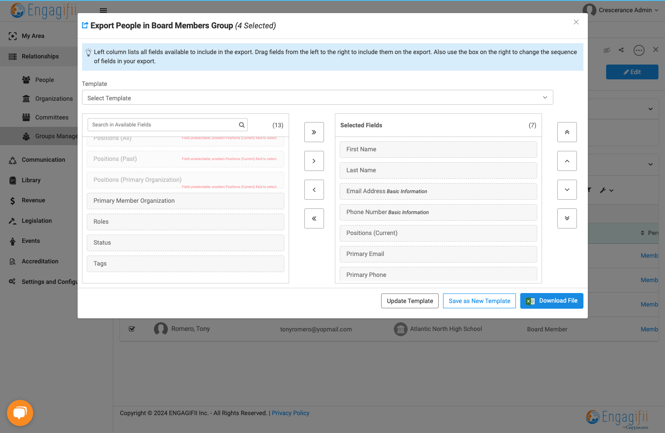665x433 pixels.
Task: Open the wrench tools dropdown
Action: tap(607, 190)
